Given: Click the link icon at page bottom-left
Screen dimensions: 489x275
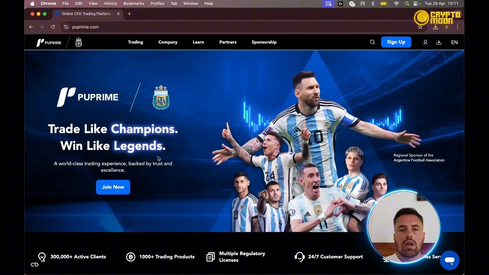Looking at the screenshot, I should (35, 265).
